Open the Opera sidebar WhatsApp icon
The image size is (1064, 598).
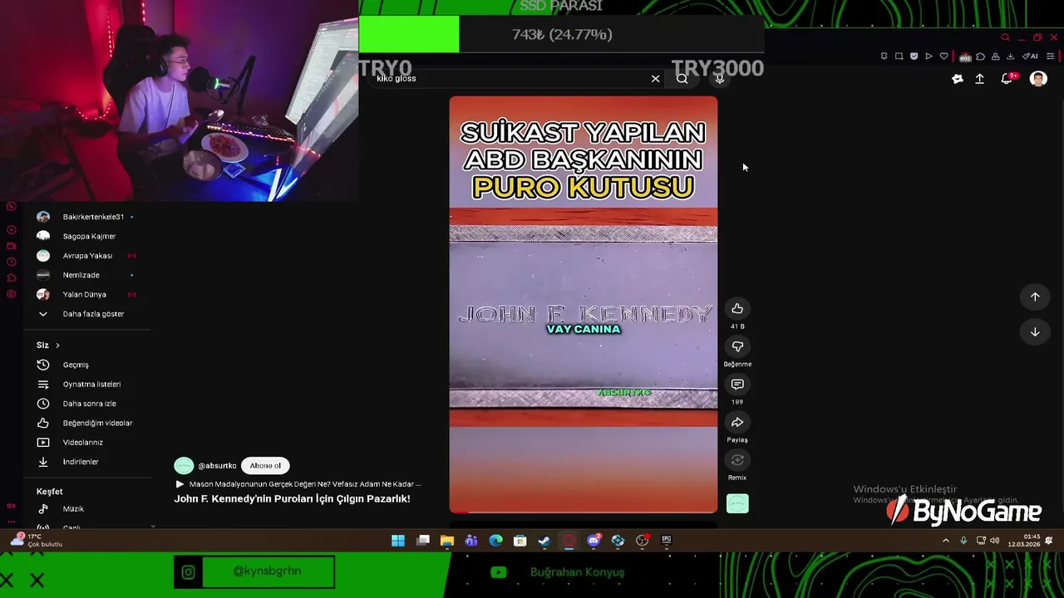(11, 206)
